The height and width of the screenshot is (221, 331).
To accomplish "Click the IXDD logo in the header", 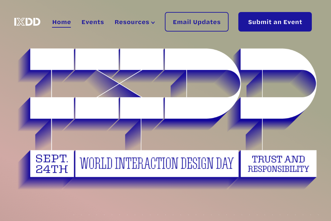I will coord(27,22).
